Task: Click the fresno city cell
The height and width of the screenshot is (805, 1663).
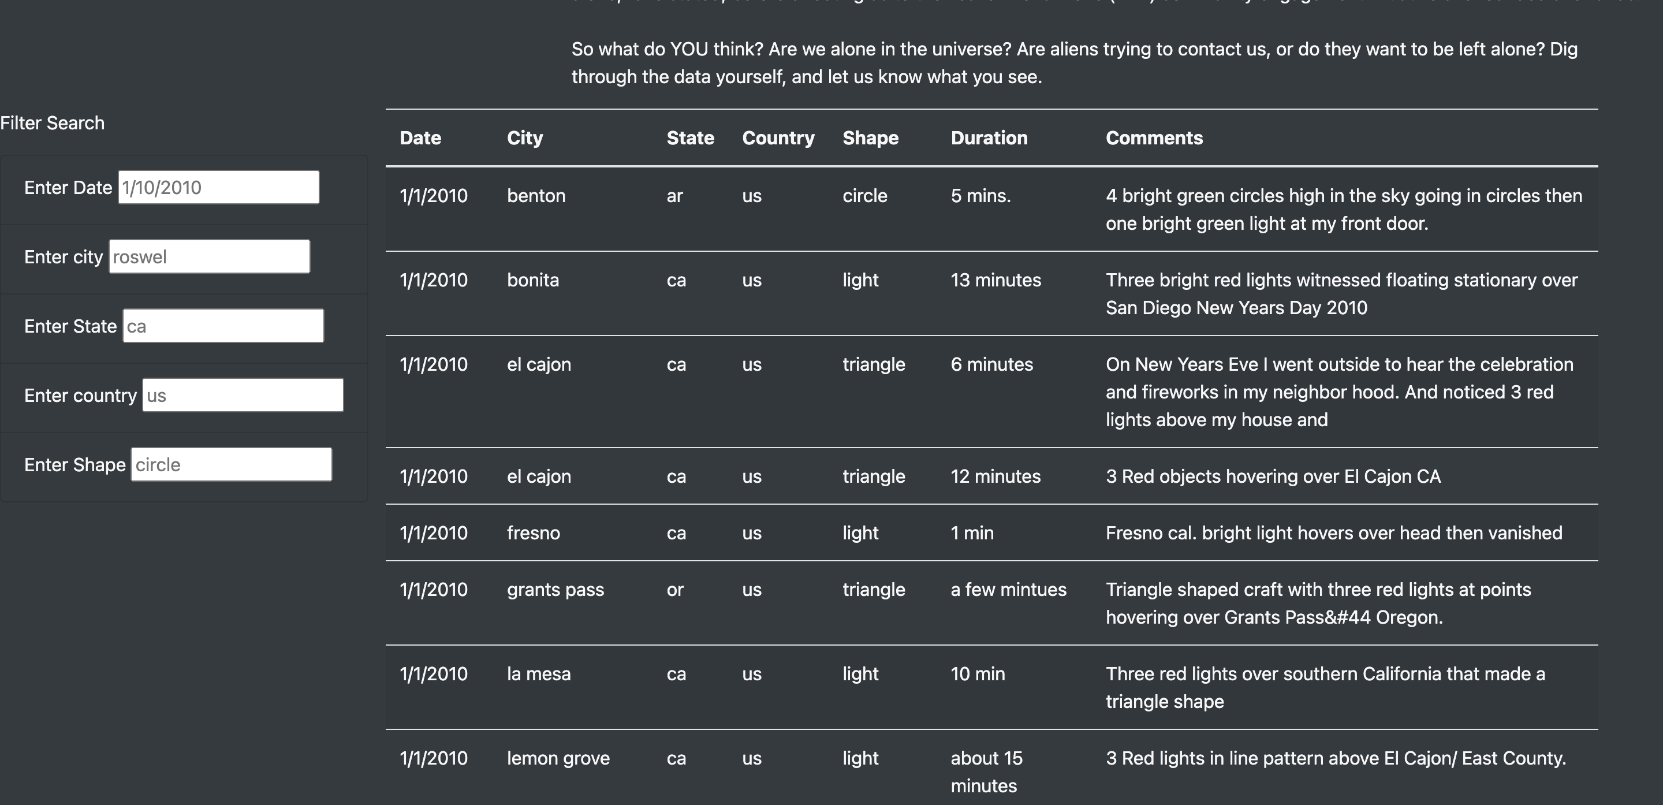Action: [x=533, y=533]
